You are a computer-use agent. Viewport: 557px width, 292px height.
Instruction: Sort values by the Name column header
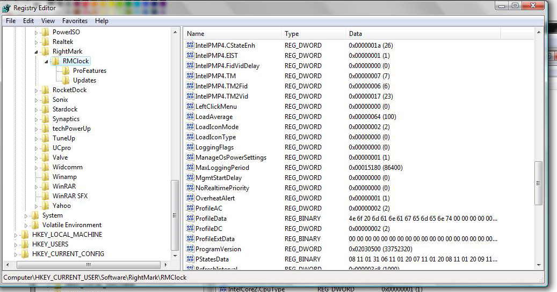pyautogui.click(x=233, y=34)
